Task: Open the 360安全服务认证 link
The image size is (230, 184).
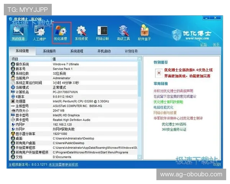Action: click(174, 130)
